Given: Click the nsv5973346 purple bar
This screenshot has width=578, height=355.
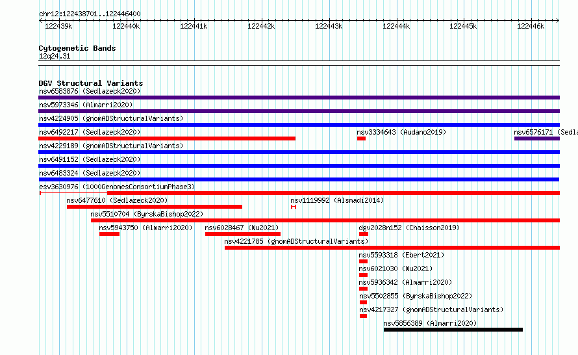Looking at the screenshot, I should tap(299, 111).
